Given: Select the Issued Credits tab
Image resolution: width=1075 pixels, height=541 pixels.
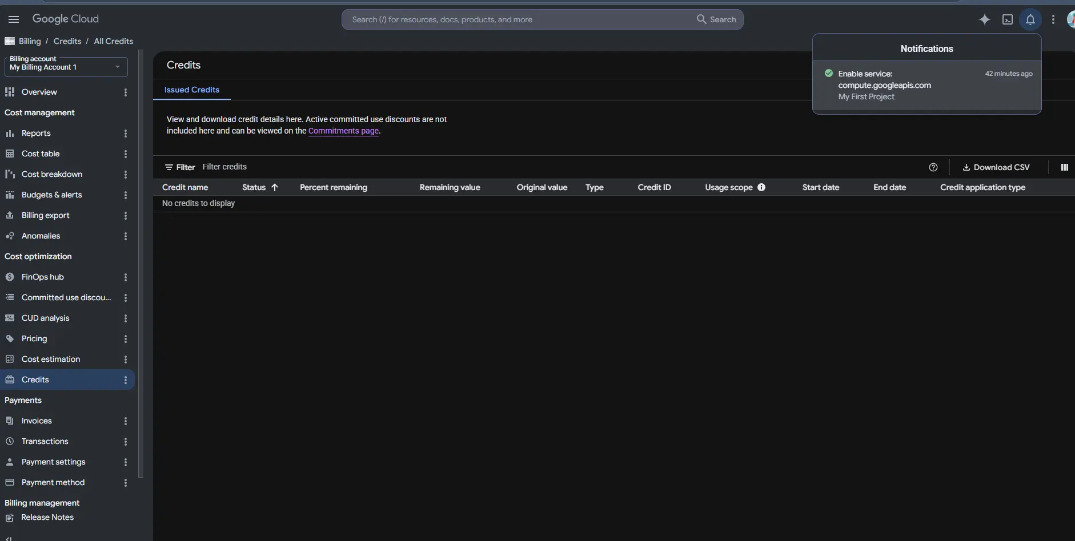Looking at the screenshot, I should coord(192,90).
